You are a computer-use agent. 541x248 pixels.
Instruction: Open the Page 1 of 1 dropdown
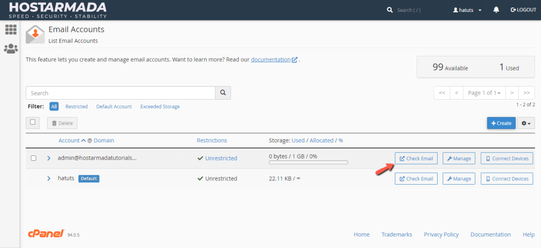click(x=484, y=93)
